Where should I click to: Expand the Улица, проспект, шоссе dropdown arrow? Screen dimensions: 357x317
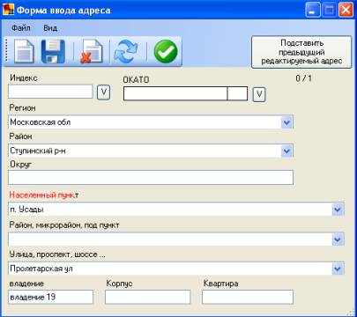click(338, 269)
